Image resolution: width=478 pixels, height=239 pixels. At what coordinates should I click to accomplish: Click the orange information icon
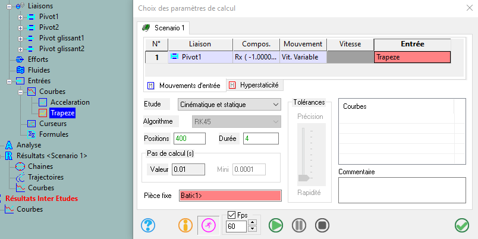coord(185,225)
